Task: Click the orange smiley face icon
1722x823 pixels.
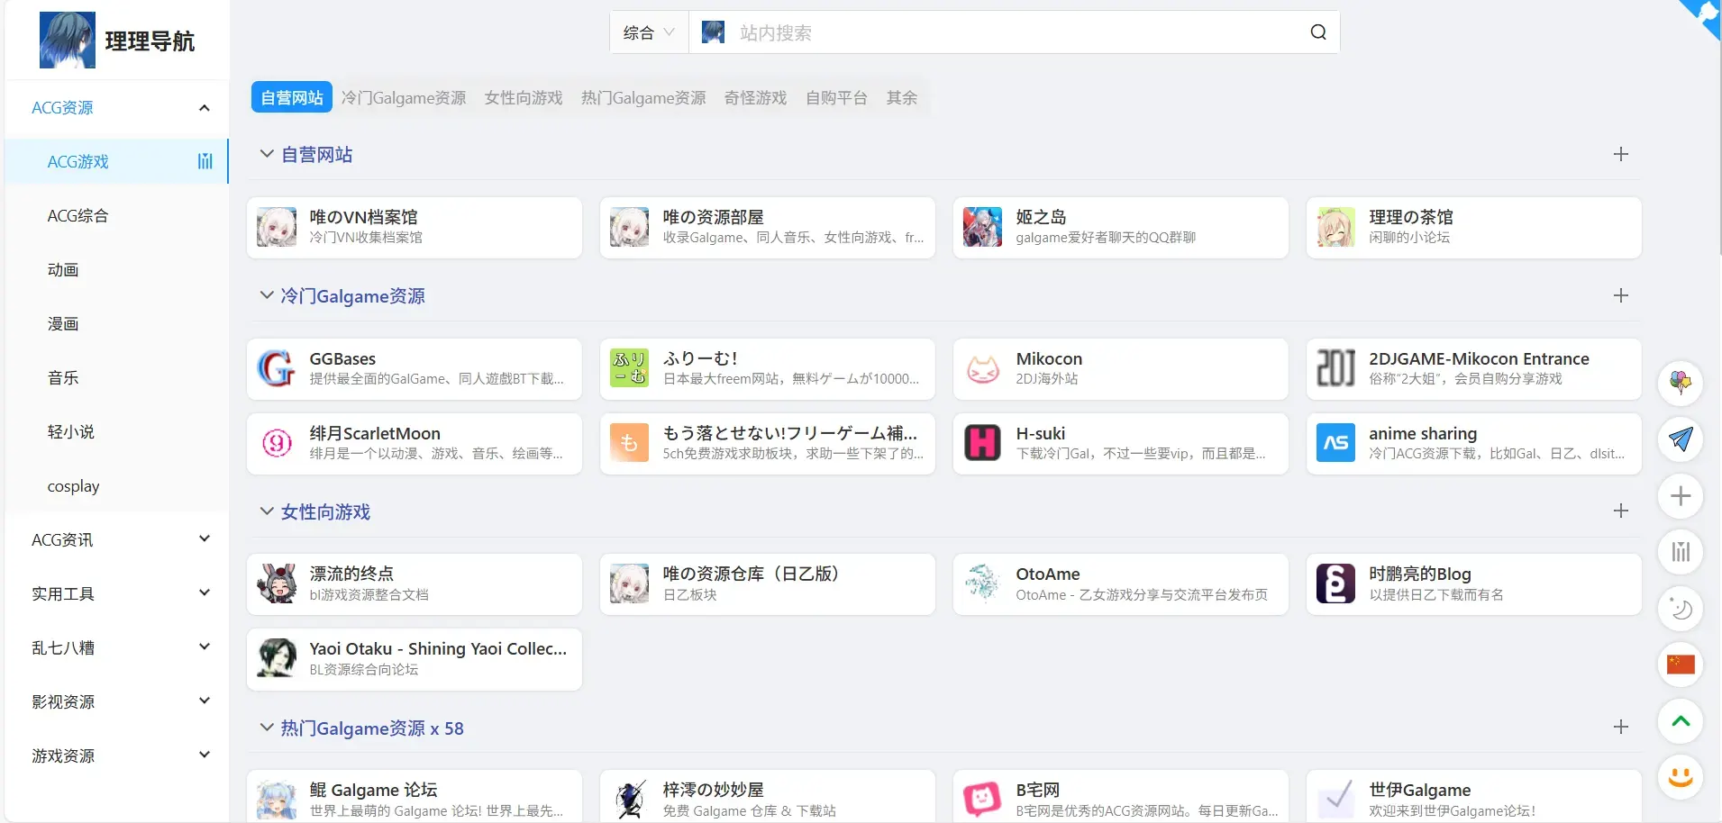Action: click(1681, 777)
